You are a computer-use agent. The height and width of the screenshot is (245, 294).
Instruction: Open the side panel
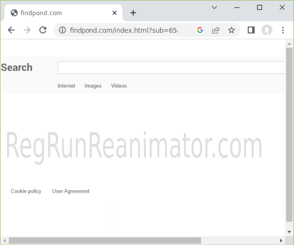[251, 30]
